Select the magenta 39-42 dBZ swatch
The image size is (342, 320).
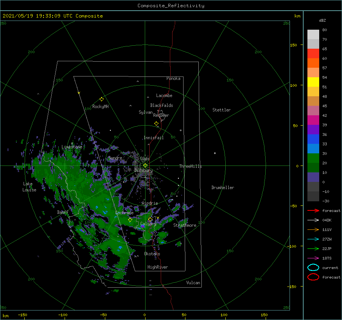tap(313, 120)
